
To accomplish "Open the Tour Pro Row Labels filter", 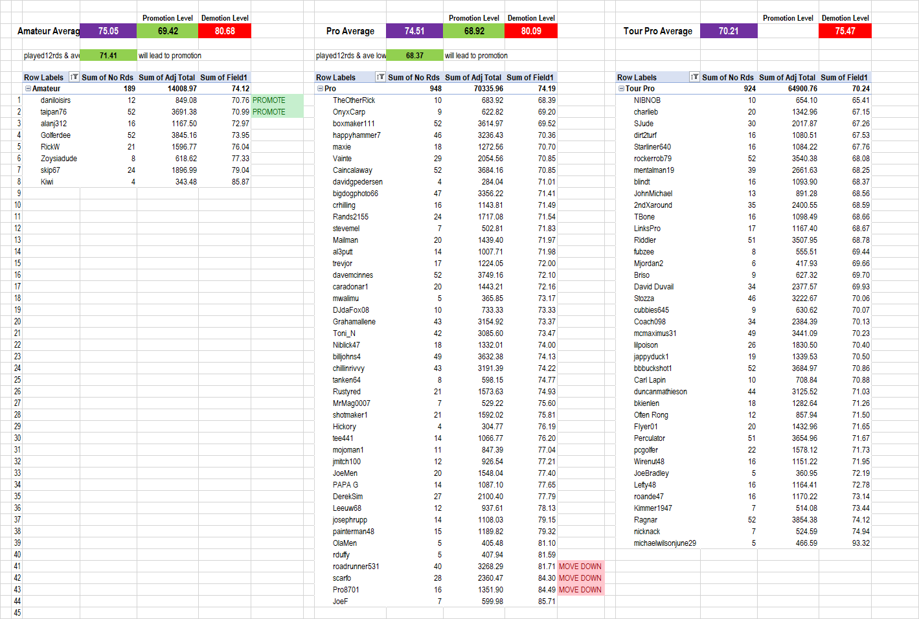I will point(694,77).
